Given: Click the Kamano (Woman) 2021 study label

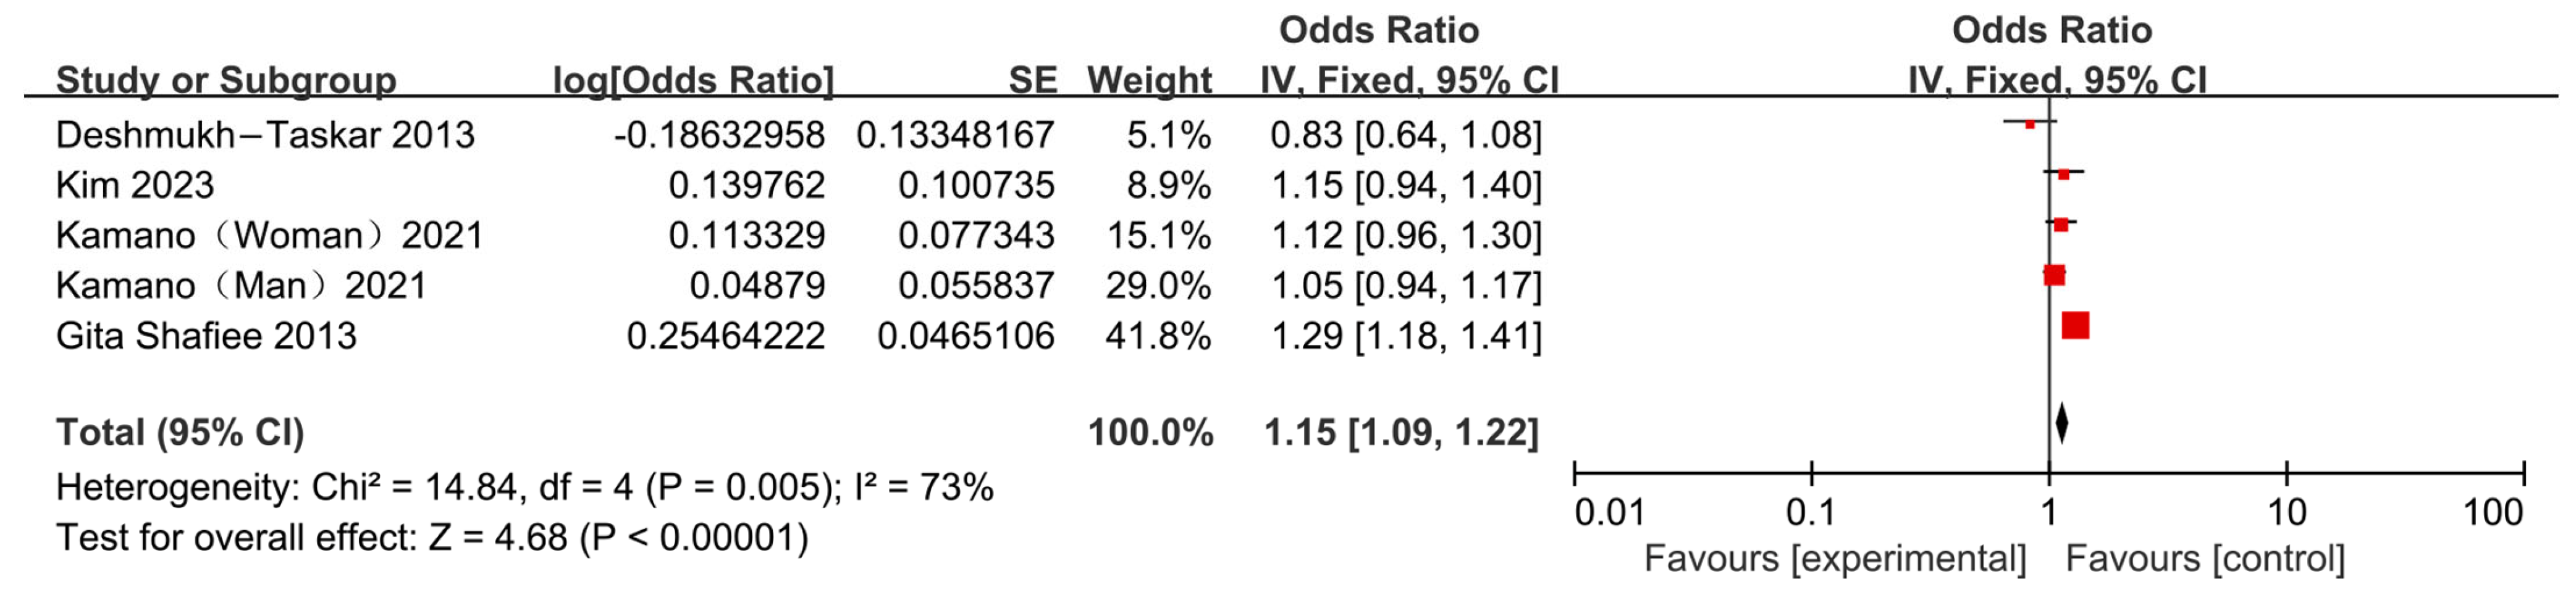Looking at the screenshot, I should click(x=269, y=236).
